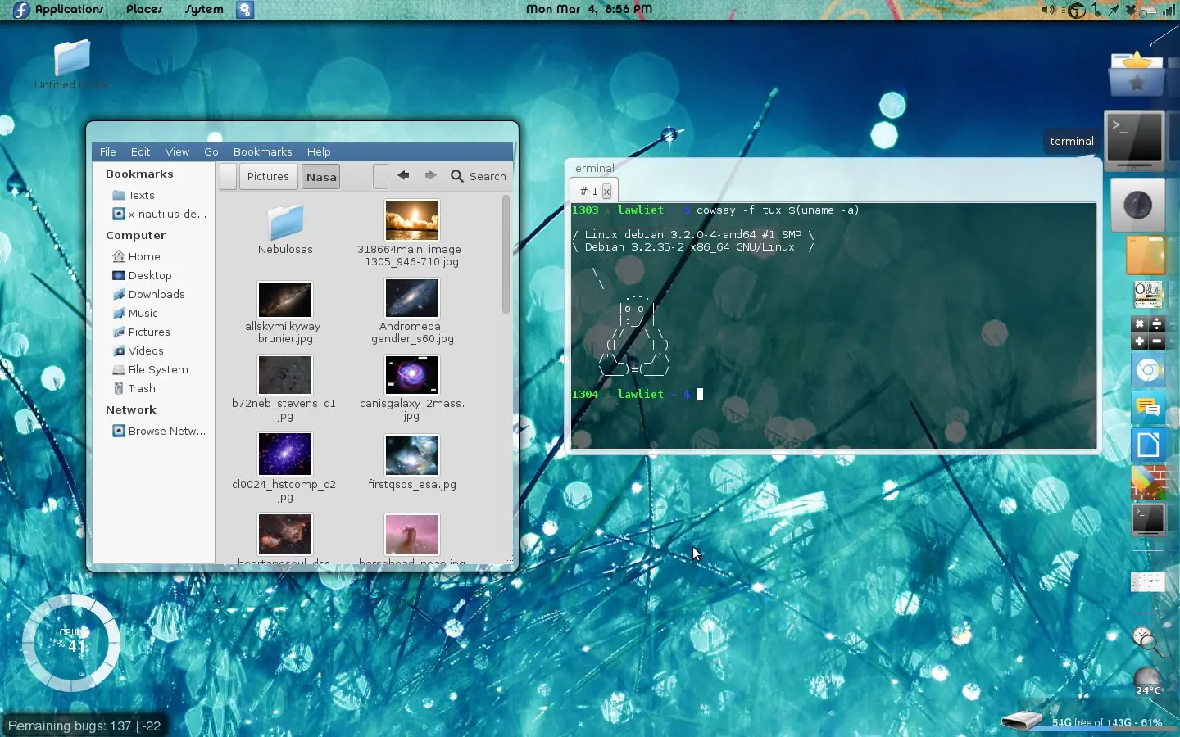
Task: Click the circular CPU usage gauge
Action: pos(70,644)
